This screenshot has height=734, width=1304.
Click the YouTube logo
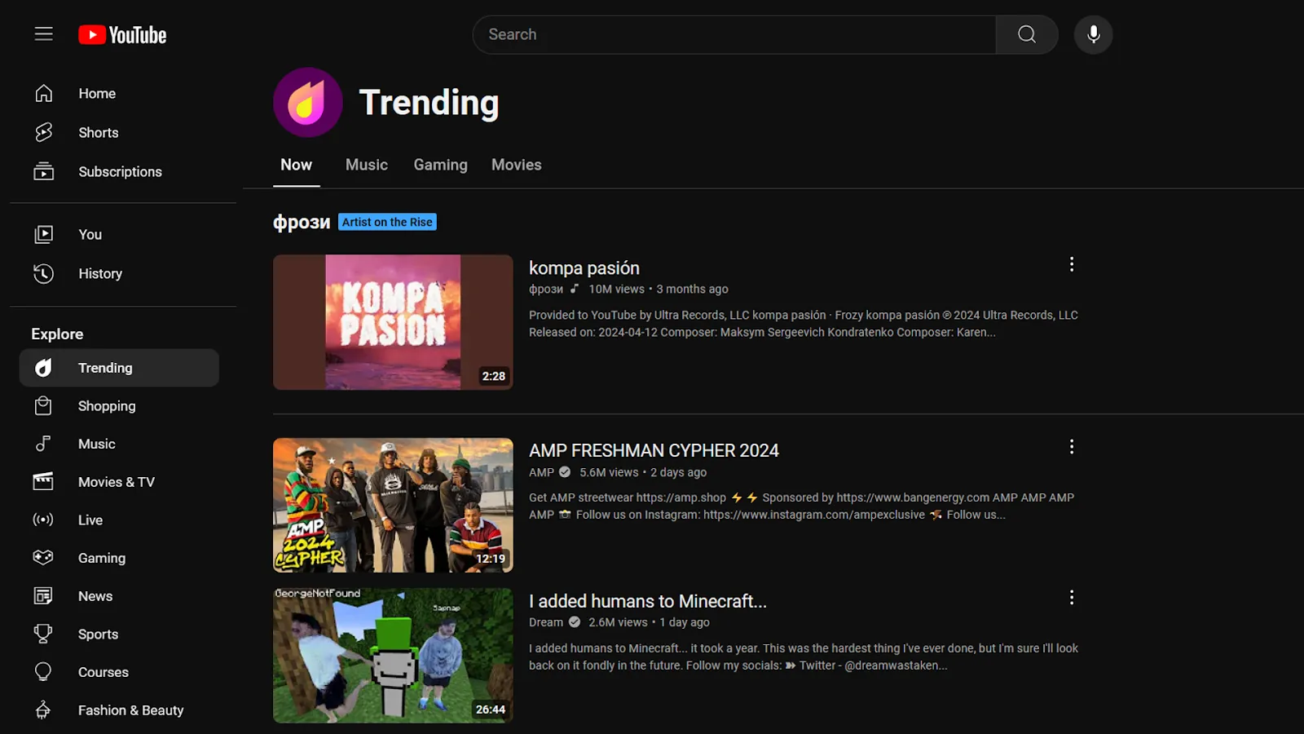[122, 35]
